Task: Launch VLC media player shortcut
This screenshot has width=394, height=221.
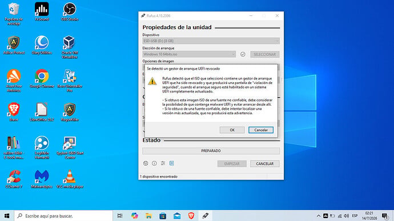Action: [70, 179]
